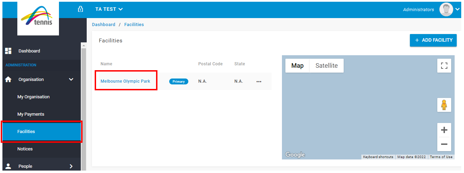The image size is (464, 173).
Task: Select Facilities in the sidebar
Action: click(x=41, y=132)
